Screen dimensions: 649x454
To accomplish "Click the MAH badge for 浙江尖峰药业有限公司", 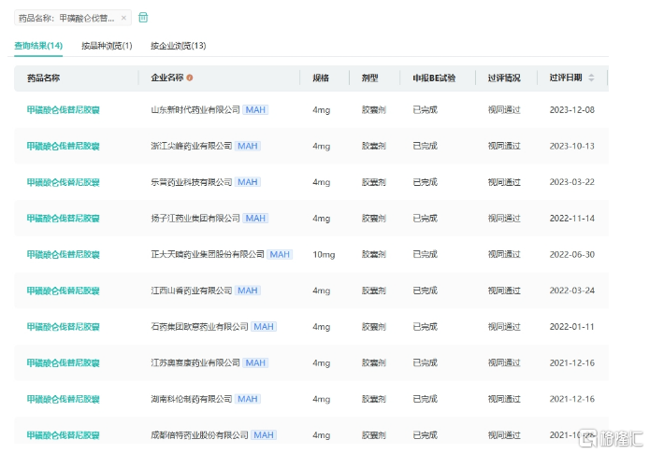I will [248, 146].
